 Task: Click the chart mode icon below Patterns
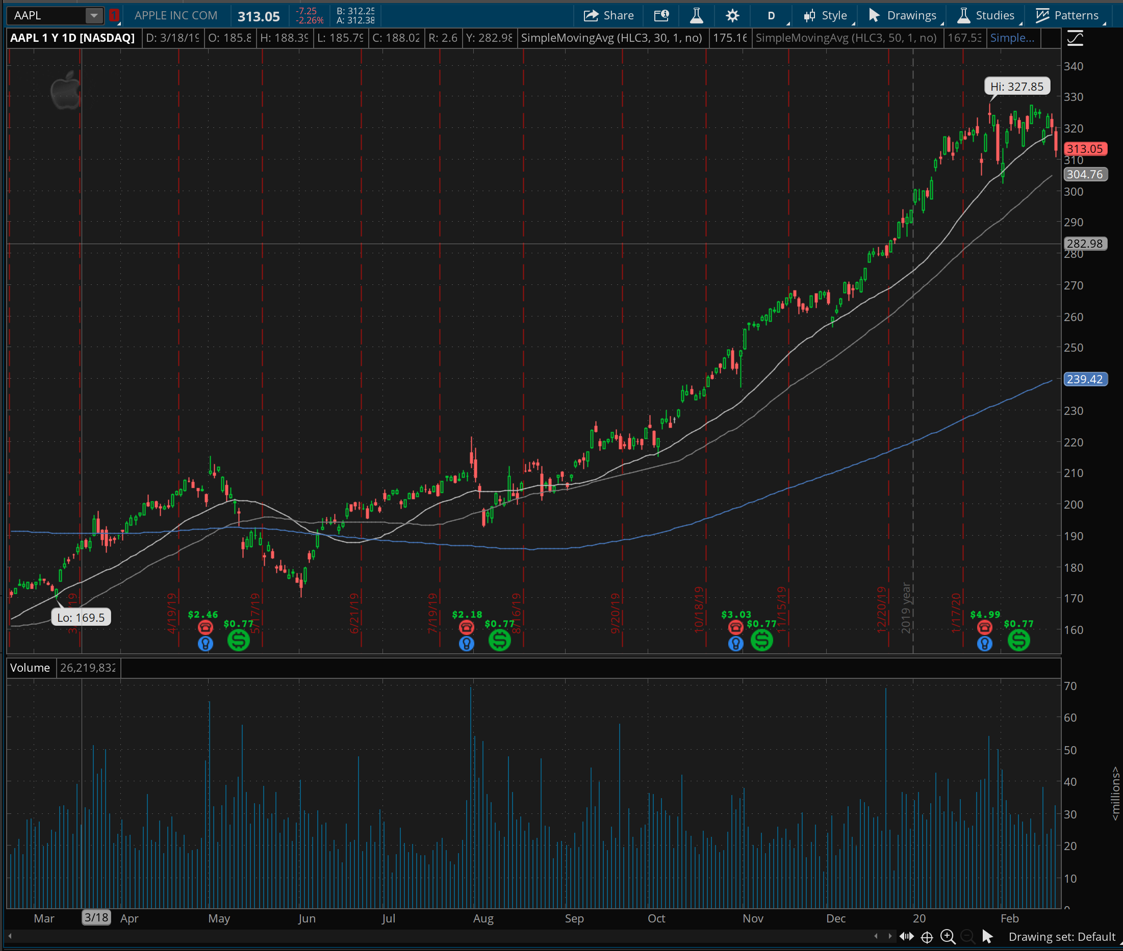pos(1075,38)
